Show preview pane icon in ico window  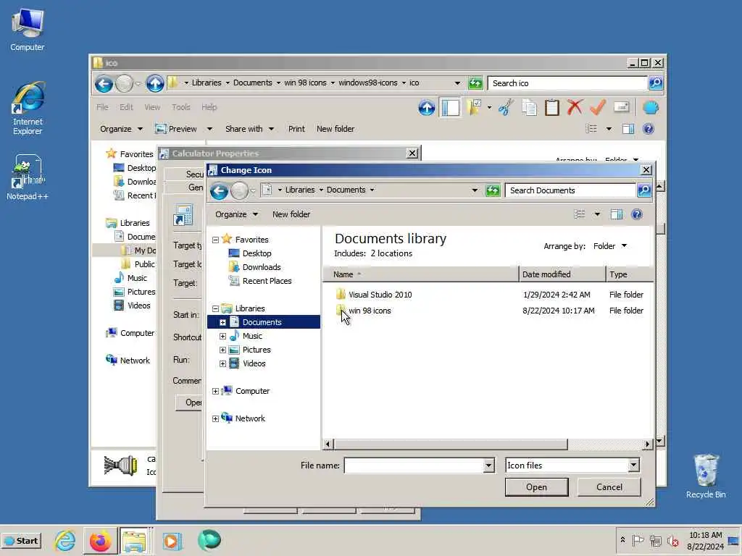tap(628, 129)
